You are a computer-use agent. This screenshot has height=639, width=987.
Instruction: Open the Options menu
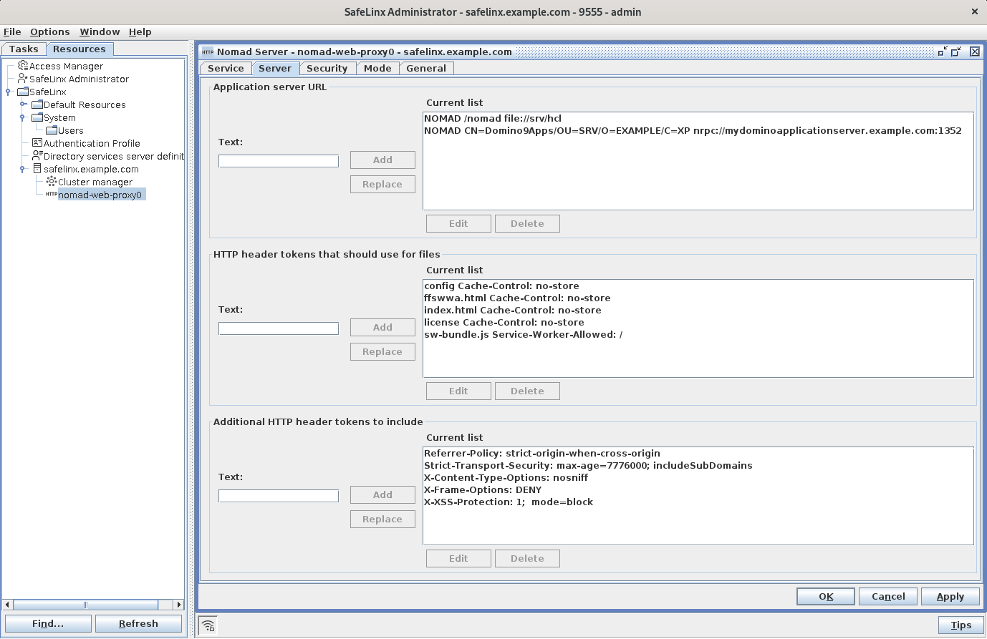(x=50, y=31)
